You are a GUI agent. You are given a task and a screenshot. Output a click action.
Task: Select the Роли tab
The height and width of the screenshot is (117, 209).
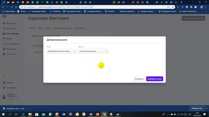[48, 28]
